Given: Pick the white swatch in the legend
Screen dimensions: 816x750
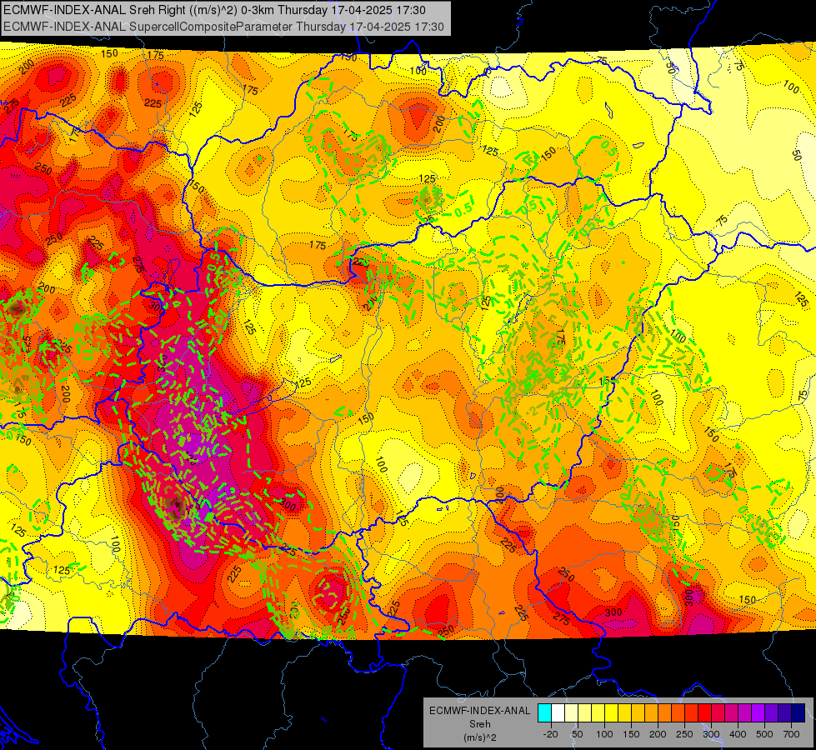Looking at the screenshot, I should (558, 712).
